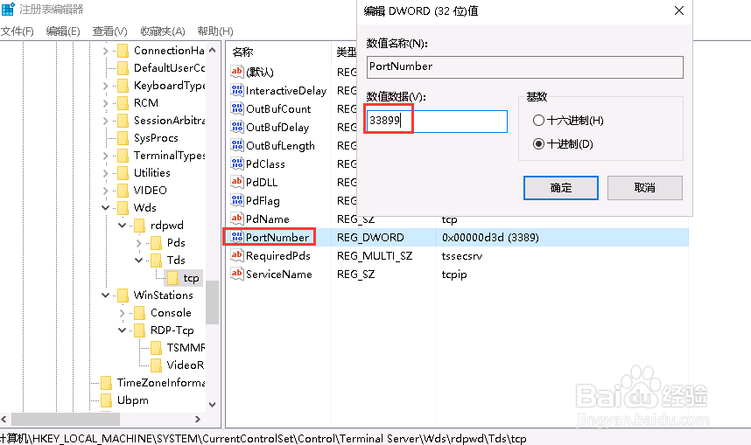Click the 确定 button
This screenshot has height=445, width=751.
tap(560, 188)
